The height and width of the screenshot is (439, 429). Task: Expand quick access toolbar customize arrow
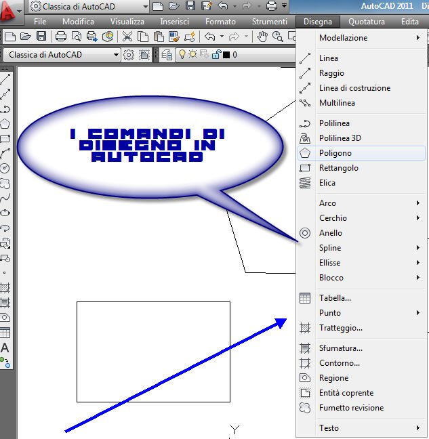coord(284,5)
